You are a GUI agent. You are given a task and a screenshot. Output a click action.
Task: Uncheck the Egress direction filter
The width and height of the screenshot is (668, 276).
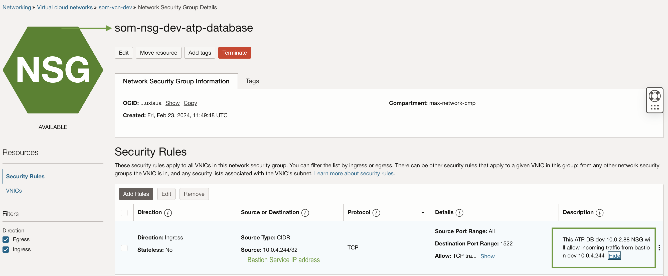(6, 239)
